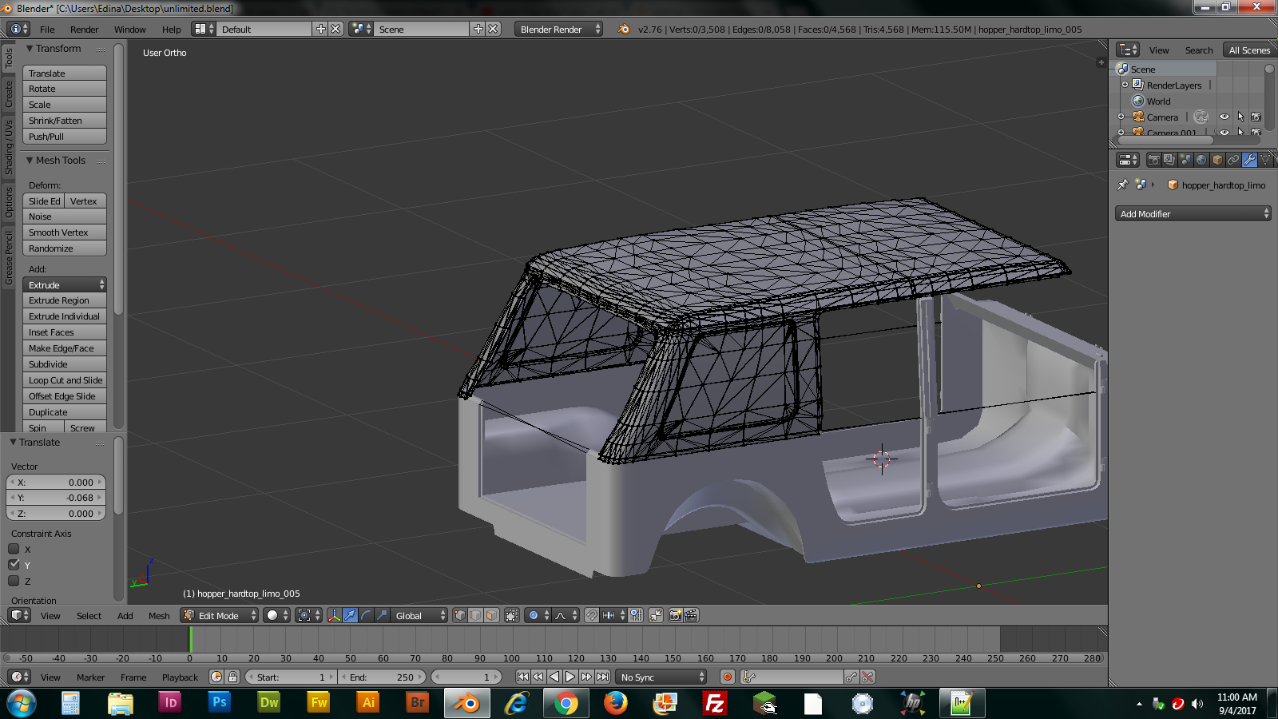
Task: Select the Object Data triangle mesh tab
Action: coord(1265,160)
